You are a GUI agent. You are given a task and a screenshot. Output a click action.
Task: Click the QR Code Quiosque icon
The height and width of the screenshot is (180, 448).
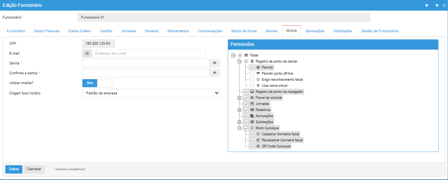pos(258,146)
